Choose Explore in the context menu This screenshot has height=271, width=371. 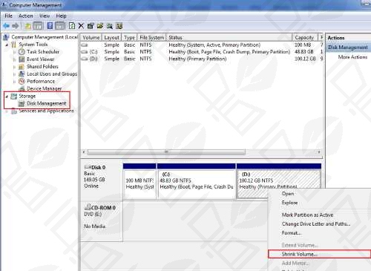point(289,203)
